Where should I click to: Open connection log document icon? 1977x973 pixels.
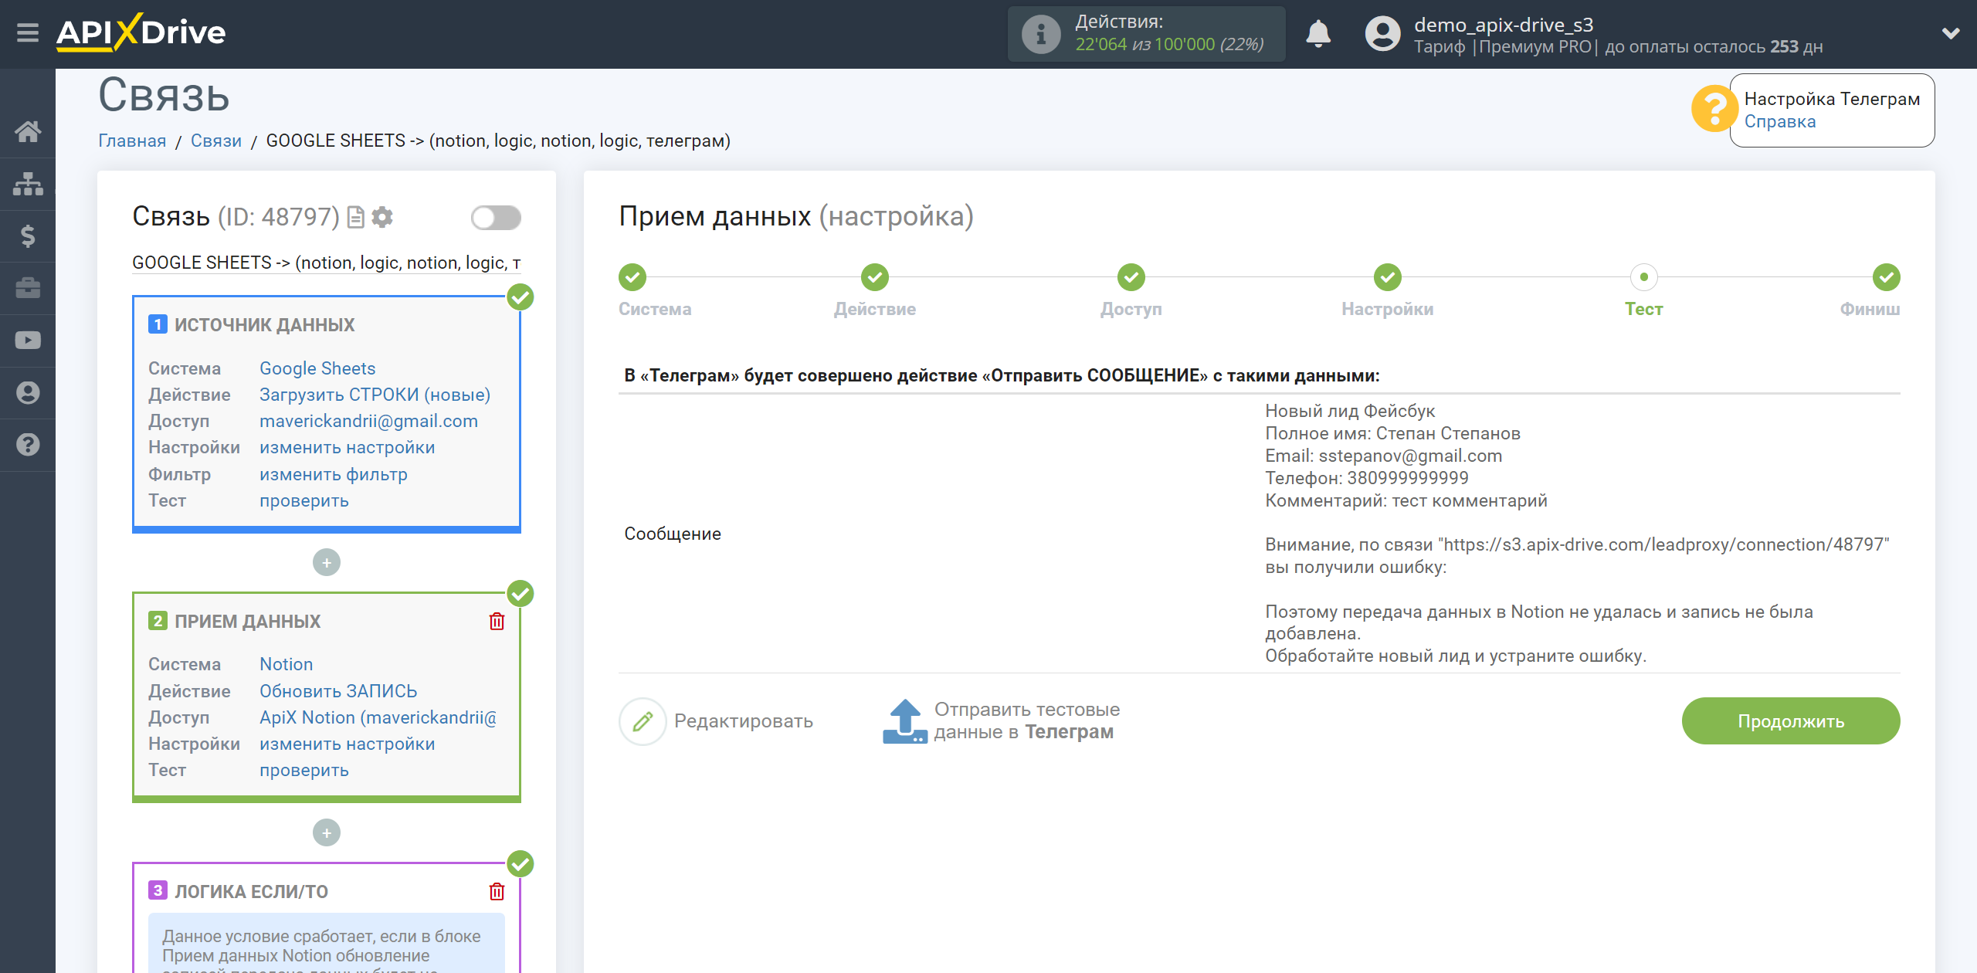[355, 217]
